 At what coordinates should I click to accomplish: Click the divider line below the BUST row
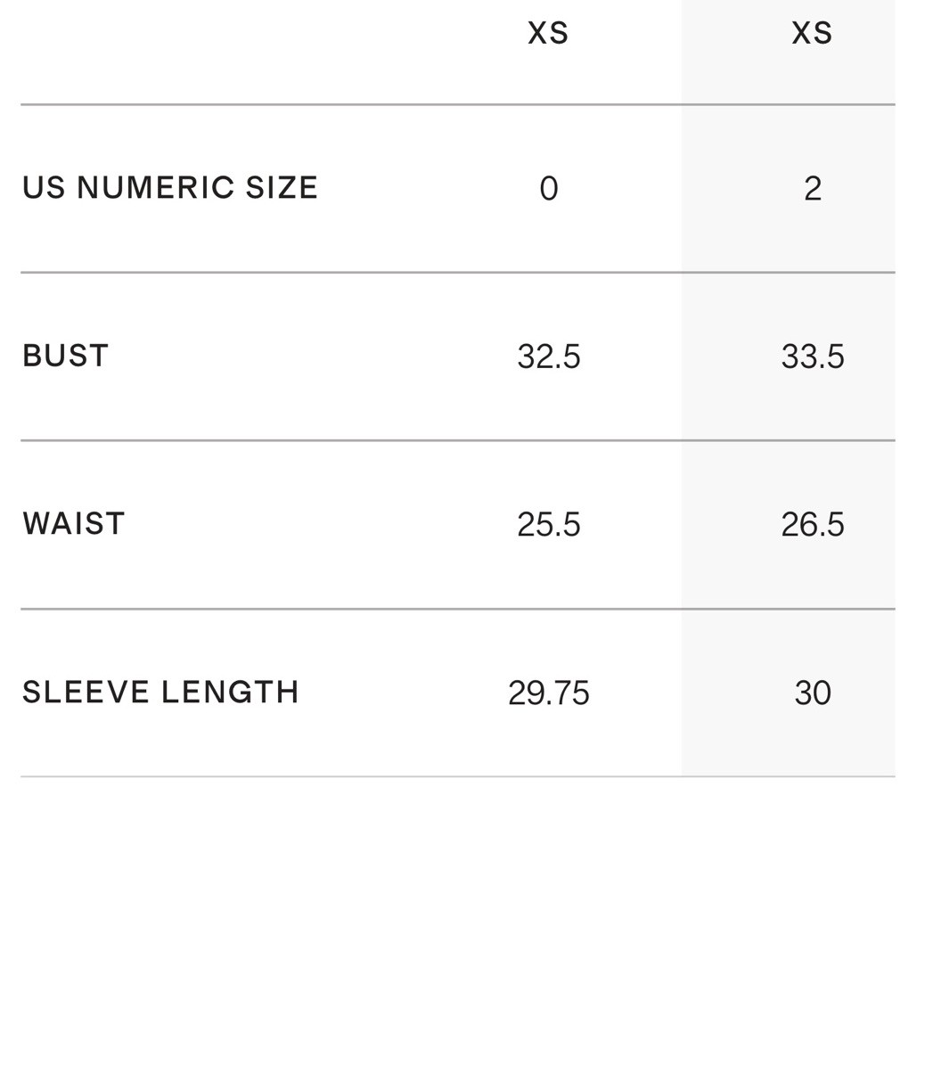(458, 440)
